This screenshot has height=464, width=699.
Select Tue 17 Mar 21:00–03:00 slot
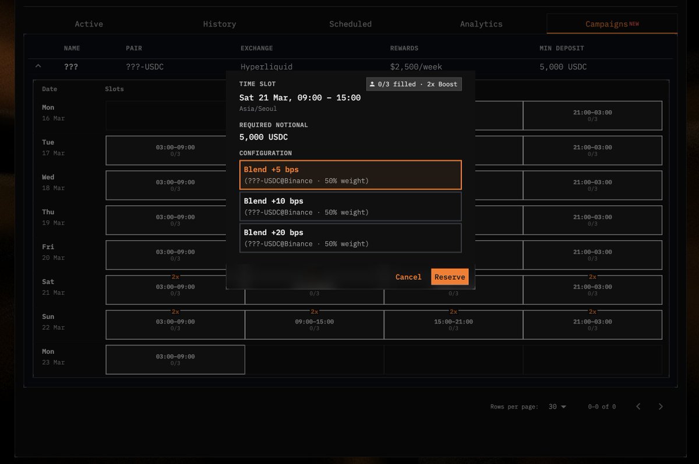pos(592,150)
